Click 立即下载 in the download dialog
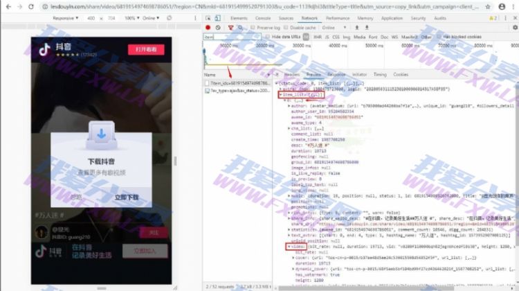 click(x=127, y=197)
